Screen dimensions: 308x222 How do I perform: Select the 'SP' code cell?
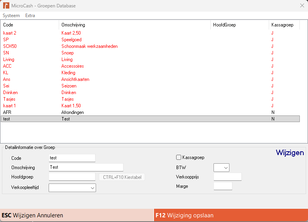click(x=6, y=40)
